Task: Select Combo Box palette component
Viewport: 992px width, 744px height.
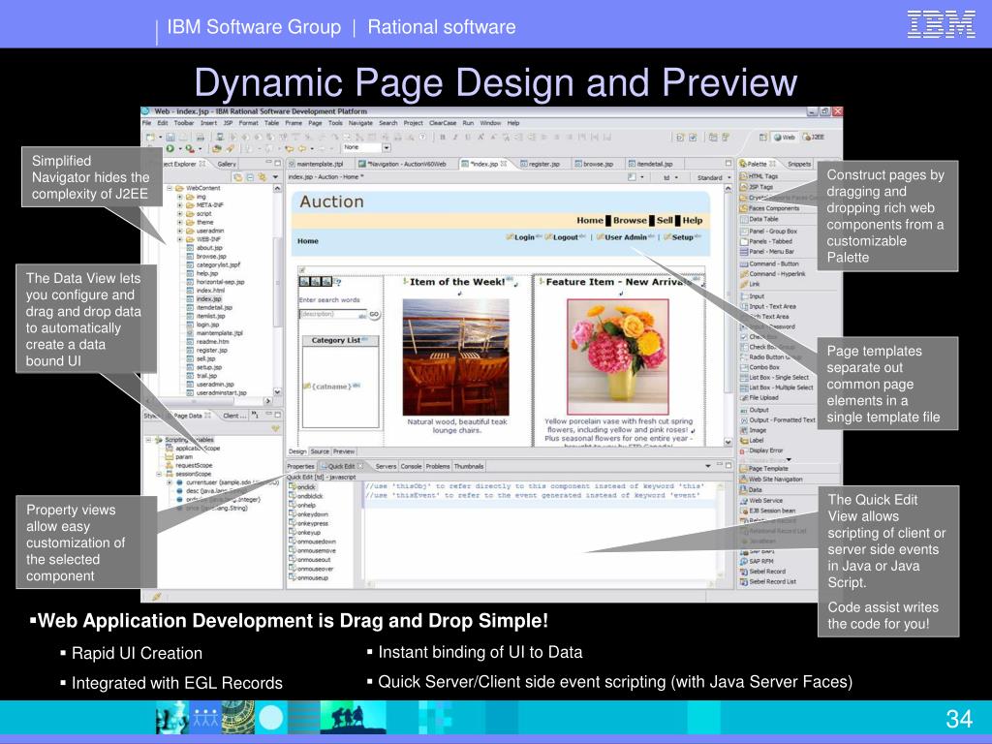Action: (759, 367)
